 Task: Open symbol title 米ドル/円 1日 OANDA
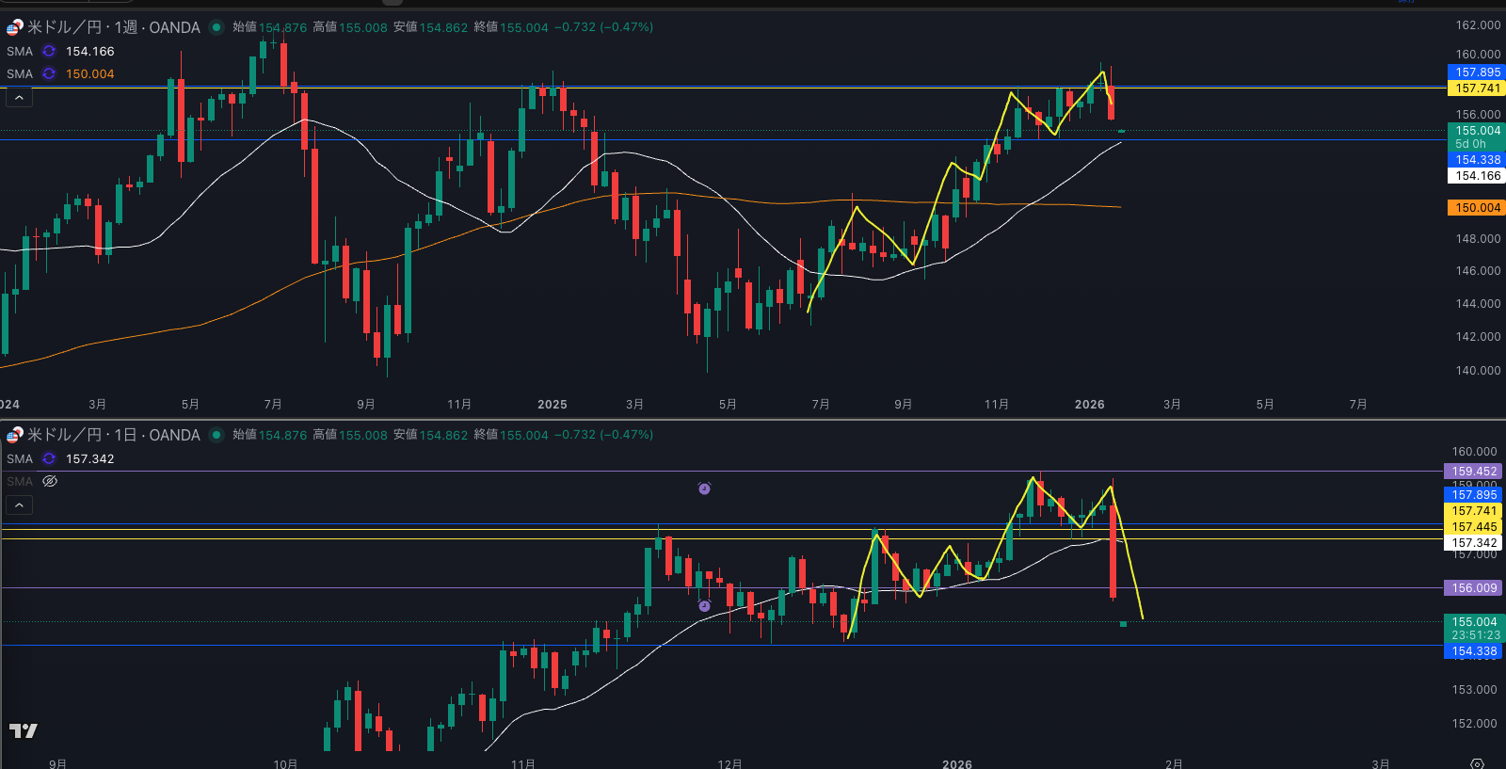[113, 435]
